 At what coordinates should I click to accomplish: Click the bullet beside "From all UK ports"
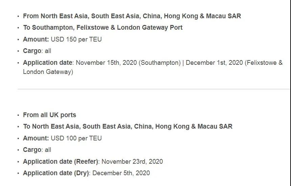tap(18, 115)
